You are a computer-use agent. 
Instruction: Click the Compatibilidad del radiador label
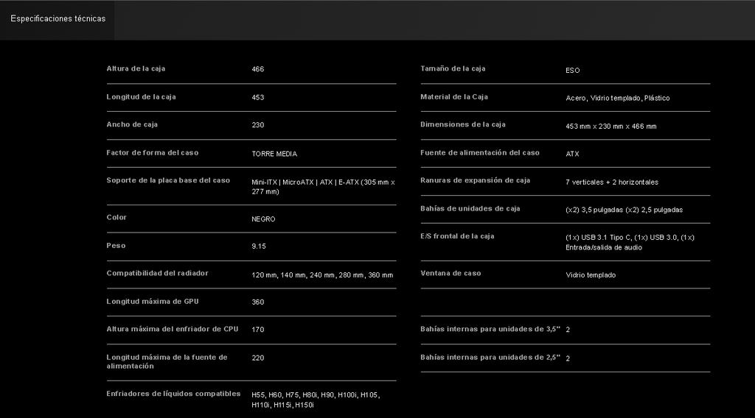(157, 273)
